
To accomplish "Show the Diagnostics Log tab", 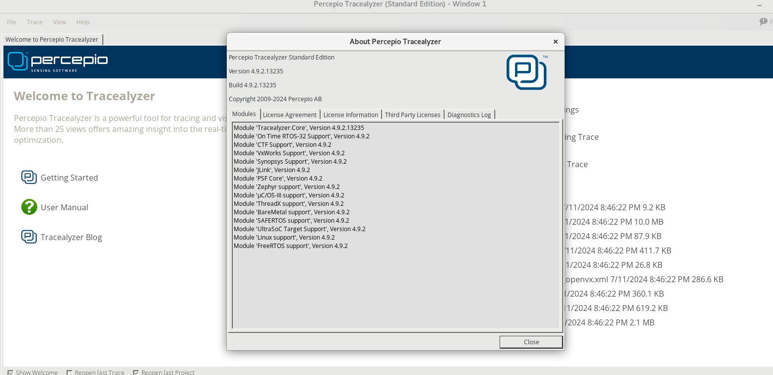I will point(469,115).
